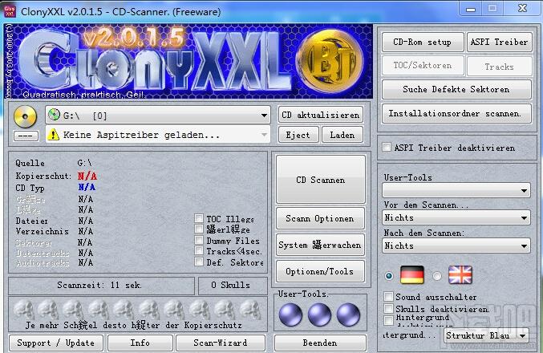Close the ClonyXXL window
The image size is (543, 353).
(x=522, y=8)
